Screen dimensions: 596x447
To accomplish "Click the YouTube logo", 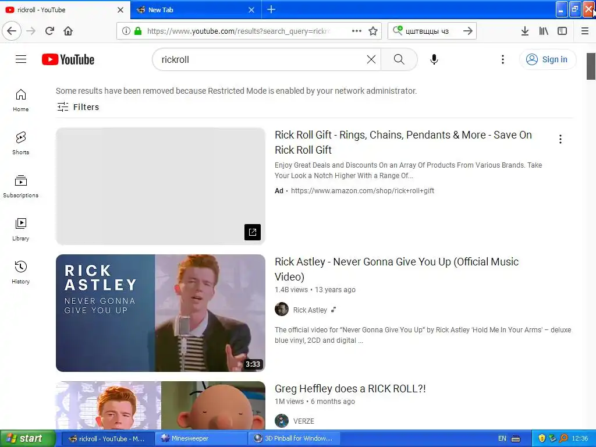I will coord(68,59).
